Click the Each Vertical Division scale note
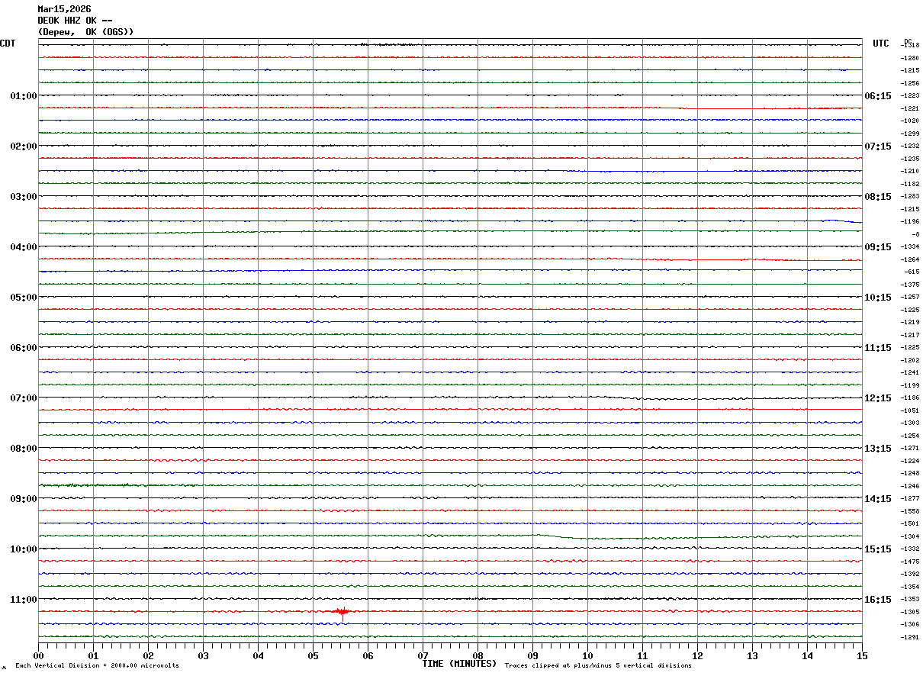The image size is (923, 676). point(97,666)
